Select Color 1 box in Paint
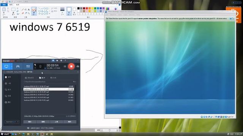Screen dimensions: 243x136 click(x=69, y=11)
